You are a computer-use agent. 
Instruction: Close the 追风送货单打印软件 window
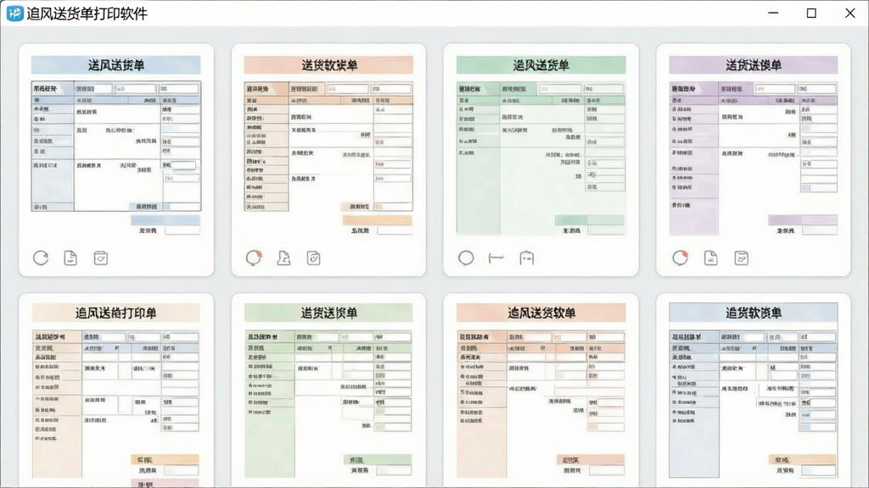coord(850,14)
